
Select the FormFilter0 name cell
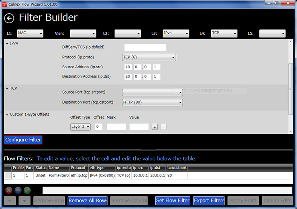click(58, 175)
